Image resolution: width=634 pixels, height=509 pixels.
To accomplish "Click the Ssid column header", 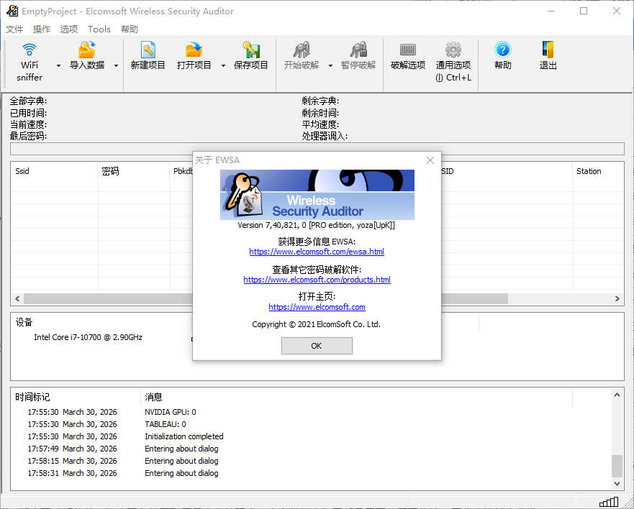I will (54, 171).
